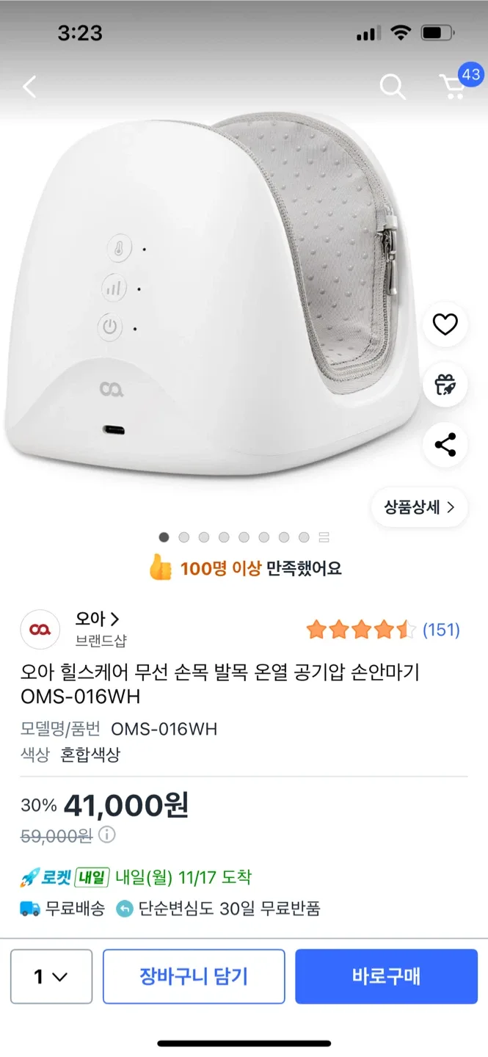Tap the thumbs-up satisfaction icon
This screenshot has height=1057, width=488.
pyautogui.click(x=160, y=568)
